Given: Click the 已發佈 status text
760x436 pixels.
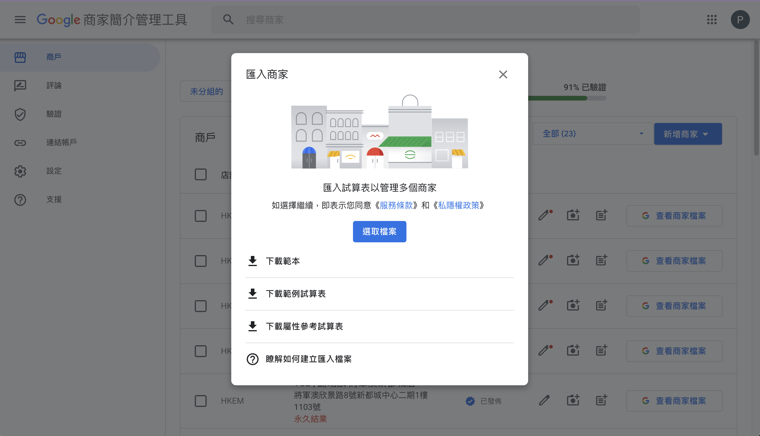Looking at the screenshot, I should (x=491, y=401).
